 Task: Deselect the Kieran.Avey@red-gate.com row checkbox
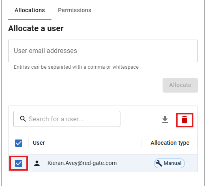[19, 163]
